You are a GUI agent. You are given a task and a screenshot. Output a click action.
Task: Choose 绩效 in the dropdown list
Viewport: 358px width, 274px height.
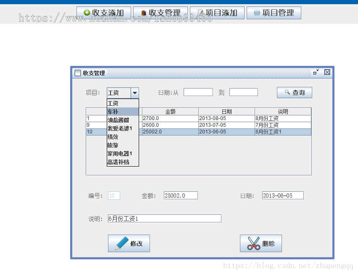[x=123, y=137]
